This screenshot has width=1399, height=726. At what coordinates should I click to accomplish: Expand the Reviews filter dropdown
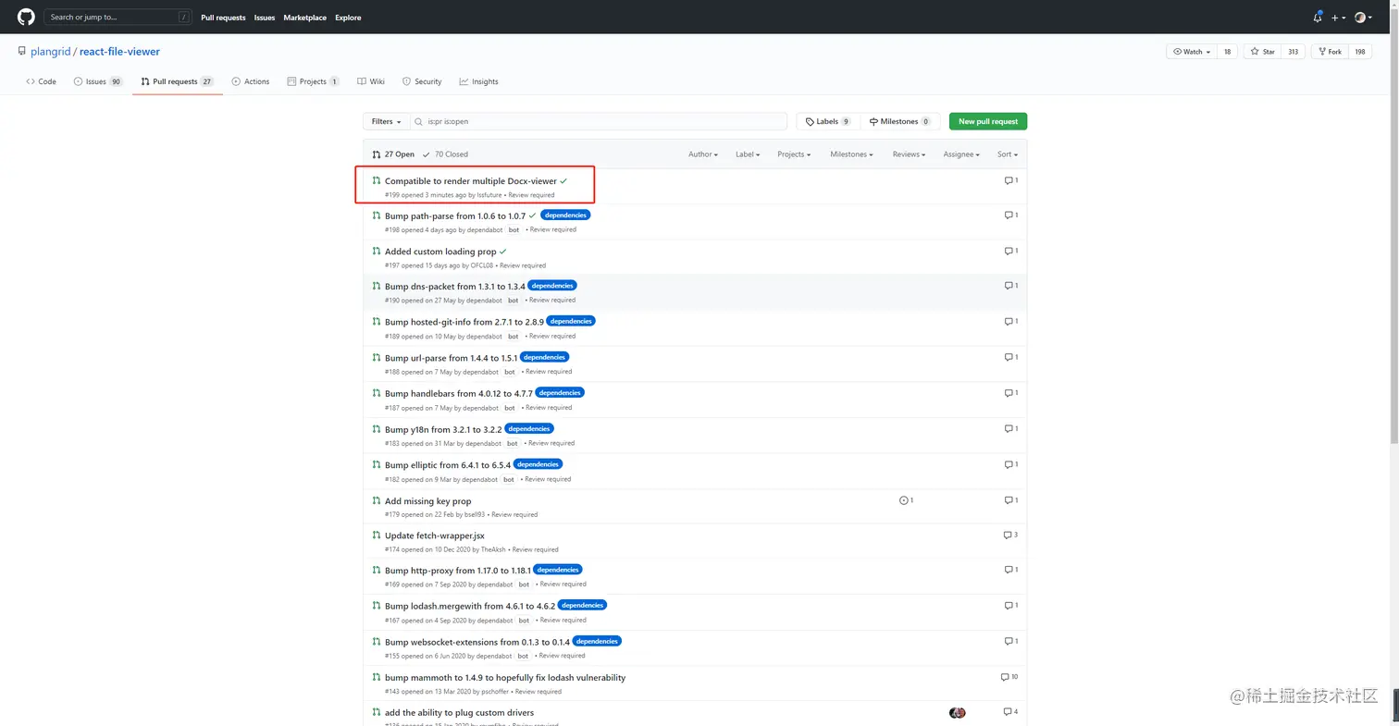pos(909,154)
